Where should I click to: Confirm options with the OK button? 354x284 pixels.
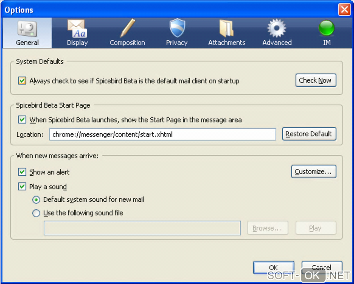click(x=273, y=267)
